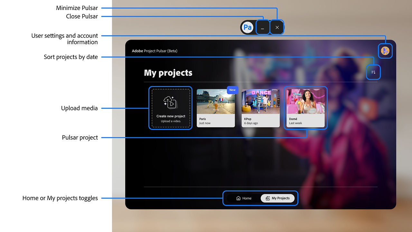Click the upload icon inside Create new project tile
Viewport: 412px width, 232px height.
coord(170,102)
